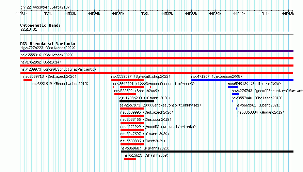The height and width of the screenshot is (172, 303).
Task: Open the nsv5869687 (Almarri2020) label
Action: (x=145, y=148)
